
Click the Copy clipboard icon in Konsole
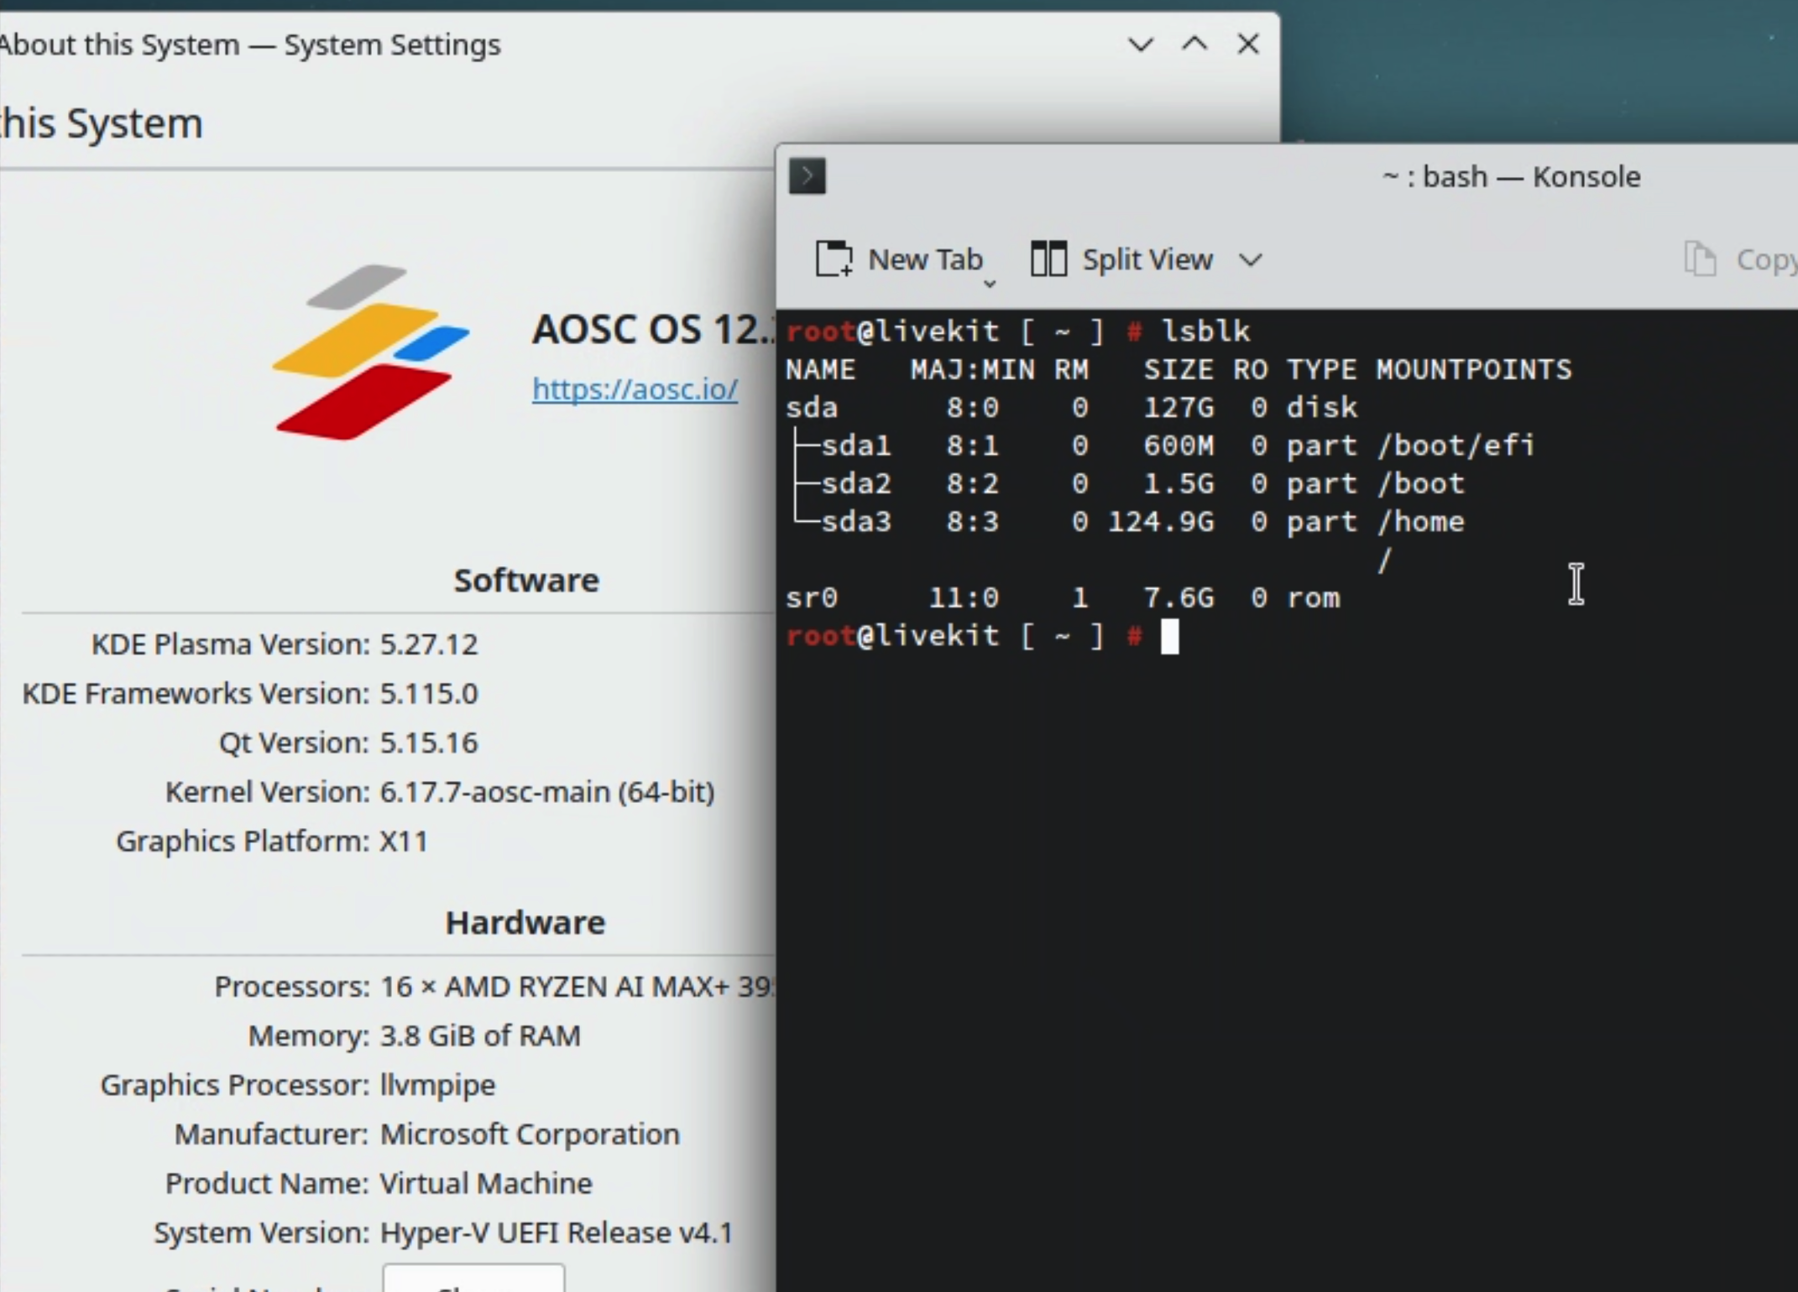tap(1700, 258)
